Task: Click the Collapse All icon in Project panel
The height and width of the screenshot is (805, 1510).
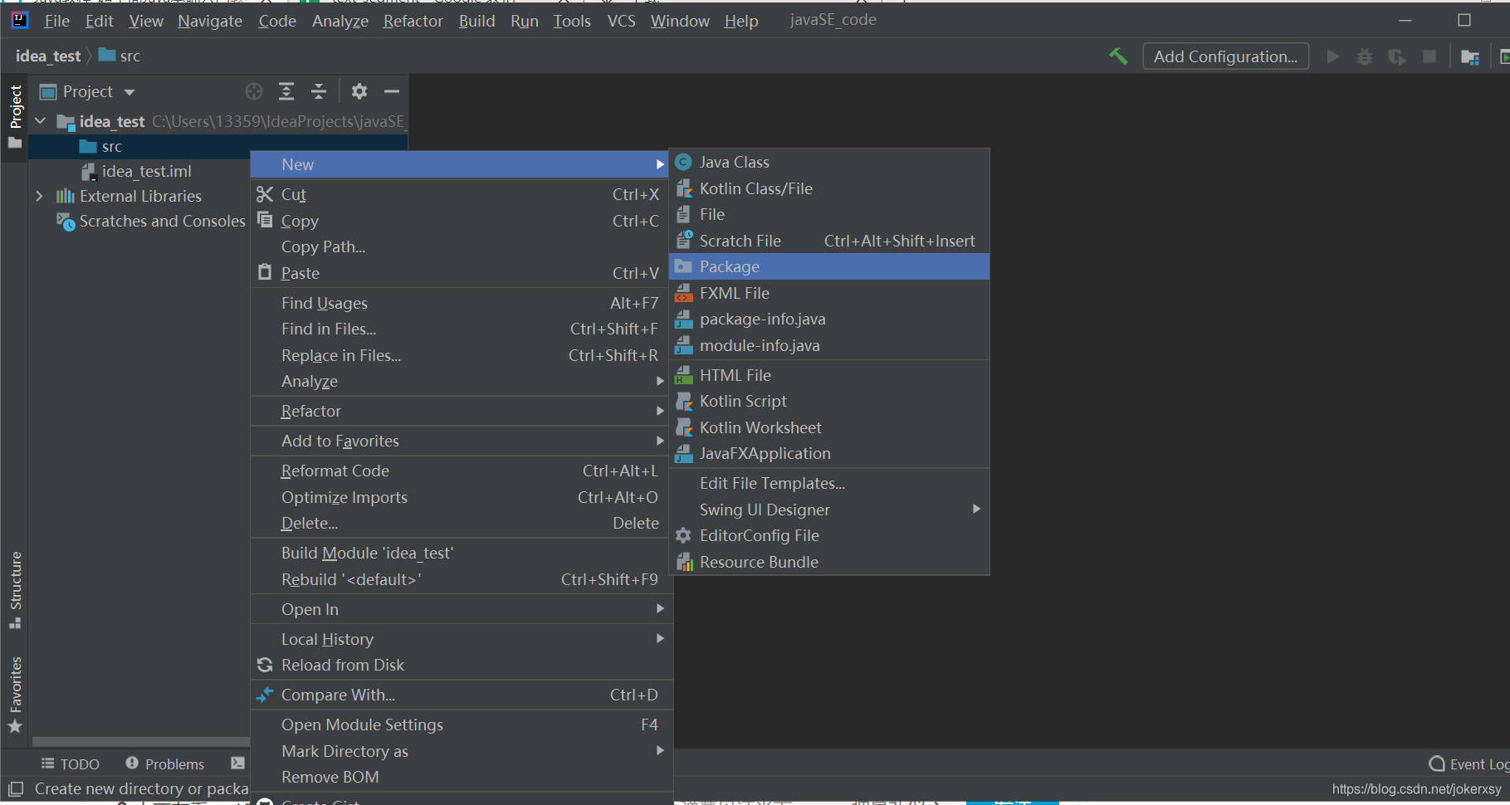Action: point(319,91)
